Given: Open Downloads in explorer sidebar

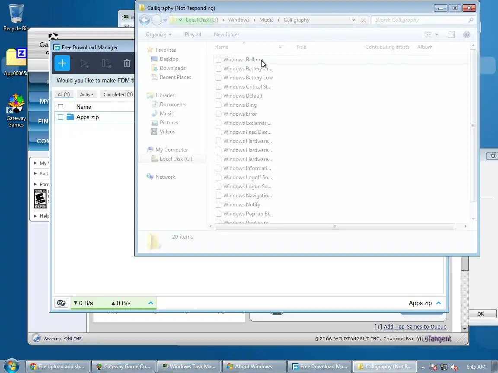Looking at the screenshot, I should 172,68.
